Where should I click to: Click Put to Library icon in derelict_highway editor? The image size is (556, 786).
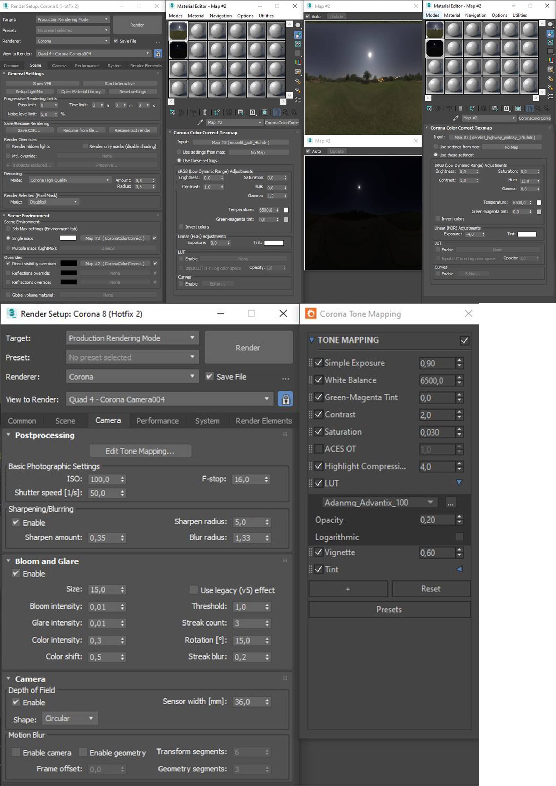click(495, 108)
